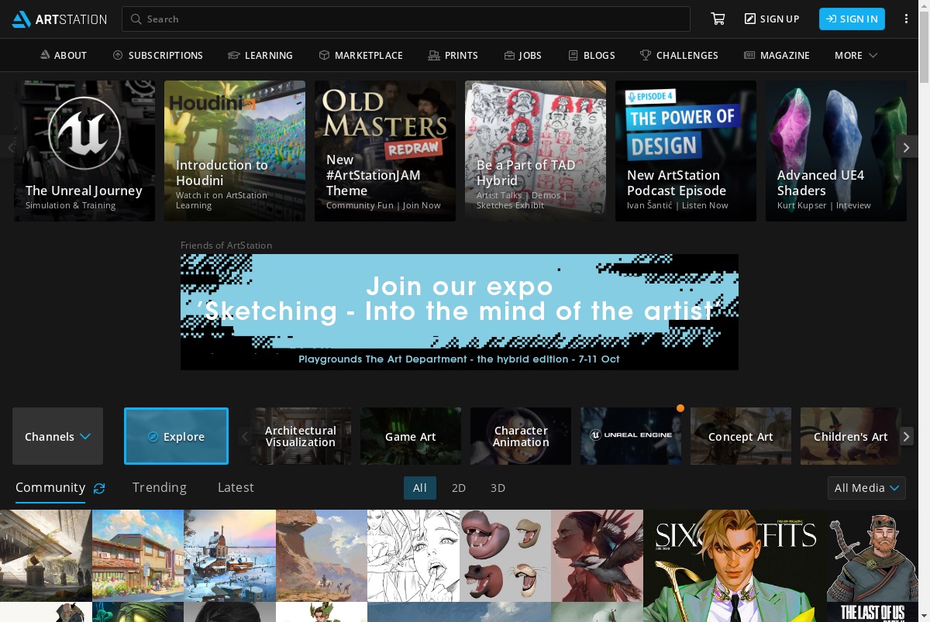Go to the Challenges page
The height and width of the screenshot is (622, 930).
click(x=679, y=56)
